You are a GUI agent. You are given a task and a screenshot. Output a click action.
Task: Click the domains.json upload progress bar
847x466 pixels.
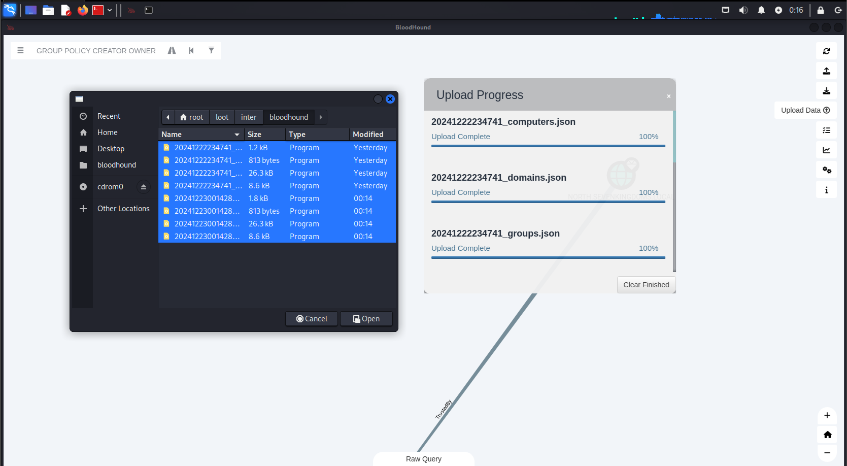point(548,202)
